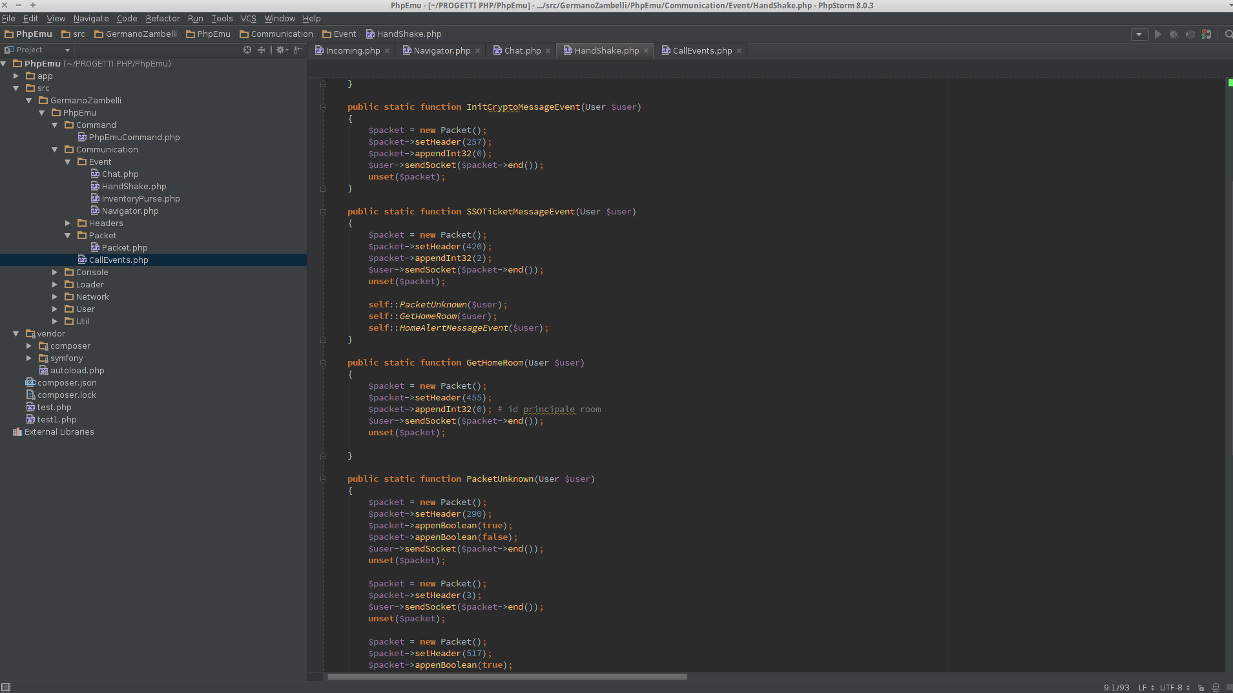1233x693 pixels.
Task: Expand the Console folder node
Action: [x=55, y=273]
